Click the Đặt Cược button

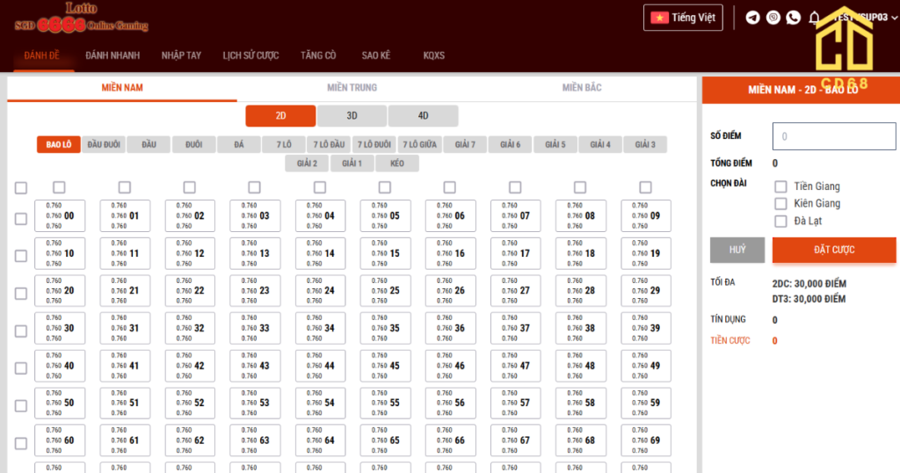(x=834, y=250)
